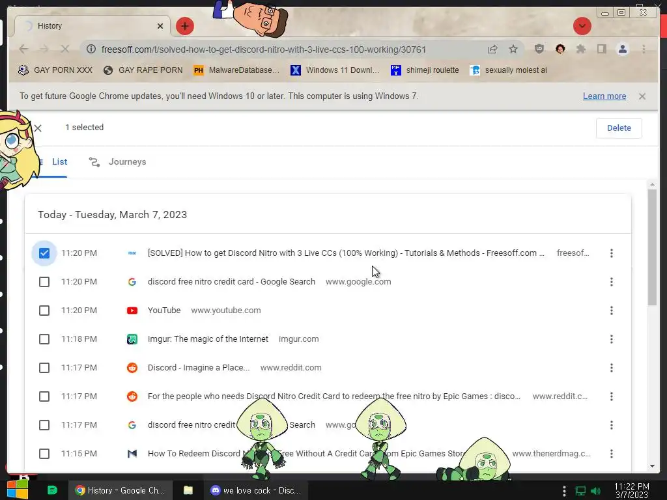The width and height of the screenshot is (667, 500).
Task: Toggle the Chrome side panel icon
Action: [601, 49]
